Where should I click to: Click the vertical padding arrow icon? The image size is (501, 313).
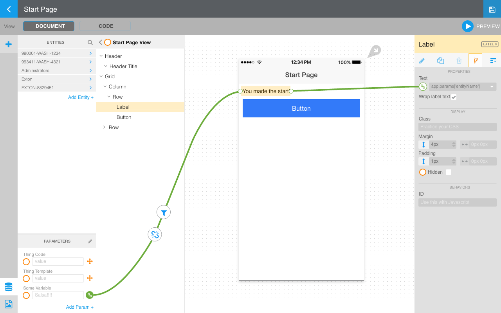423,161
